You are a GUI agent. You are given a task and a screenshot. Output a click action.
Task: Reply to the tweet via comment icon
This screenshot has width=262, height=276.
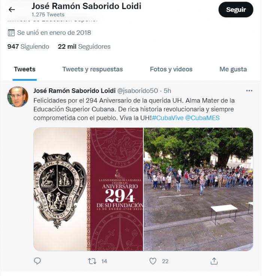coord(37,261)
